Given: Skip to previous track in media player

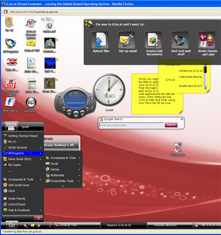Looking at the screenshot, I should (x=69, y=112).
